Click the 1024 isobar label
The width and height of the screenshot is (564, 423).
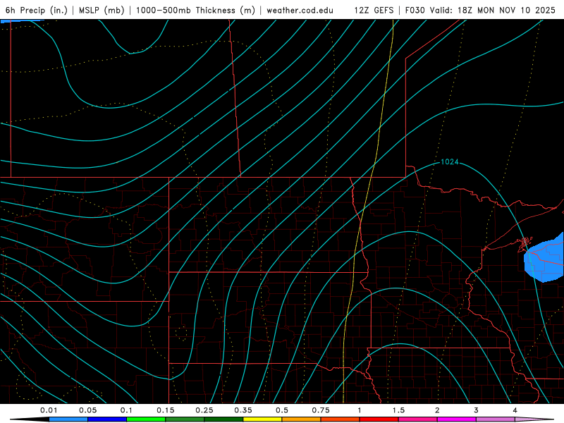450,162
